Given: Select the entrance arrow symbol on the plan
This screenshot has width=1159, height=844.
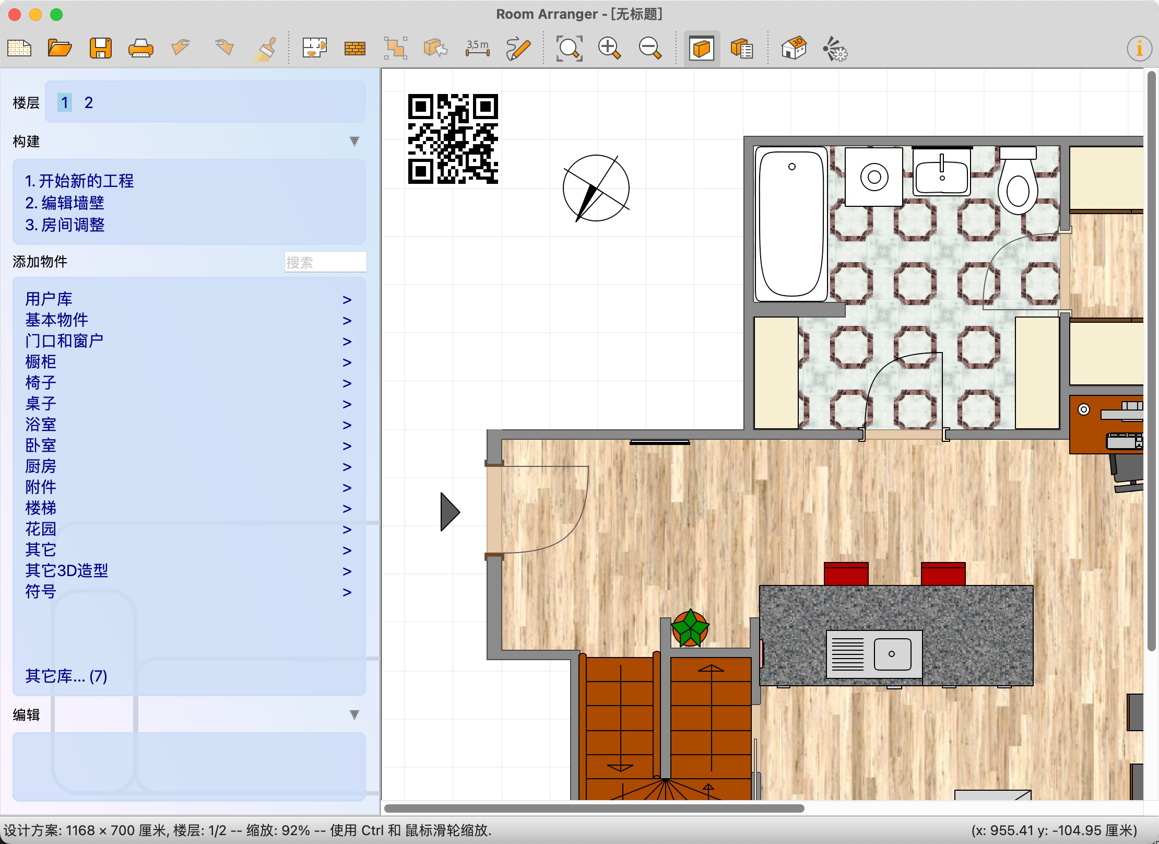Looking at the screenshot, I should tap(450, 512).
